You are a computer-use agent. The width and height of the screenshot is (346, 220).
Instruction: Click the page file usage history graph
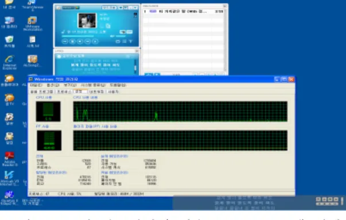click(180, 140)
